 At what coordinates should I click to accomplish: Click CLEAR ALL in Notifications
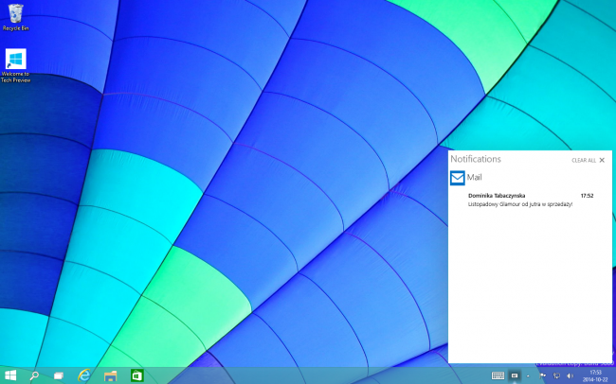click(x=584, y=161)
